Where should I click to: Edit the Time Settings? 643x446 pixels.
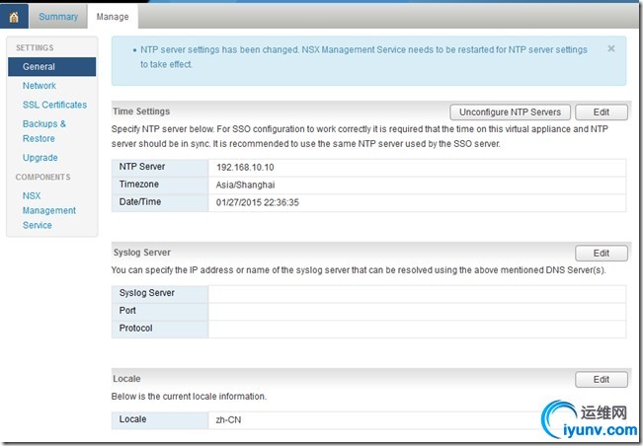coord(602,112)
